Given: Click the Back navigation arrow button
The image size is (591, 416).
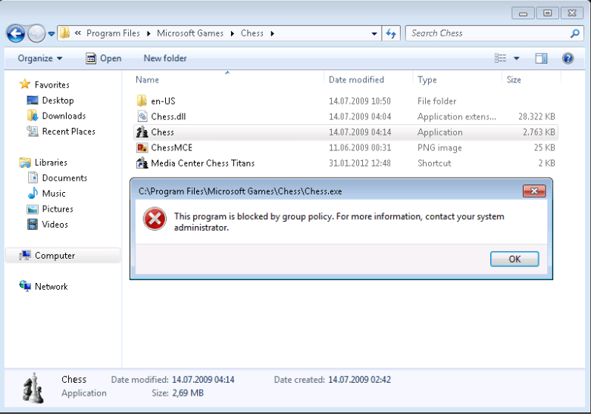Looking at the screenshot, I should [x=16, y=33].
